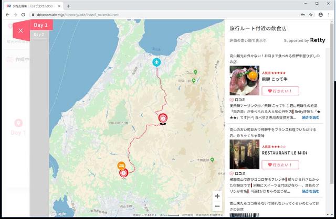
Task: Open the 飛騨 こって牛 food thumbnail
Action: click(x=244, y=81)
